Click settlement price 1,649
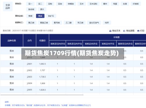Viewport: 146px width, 108px height. coord(43,58)
